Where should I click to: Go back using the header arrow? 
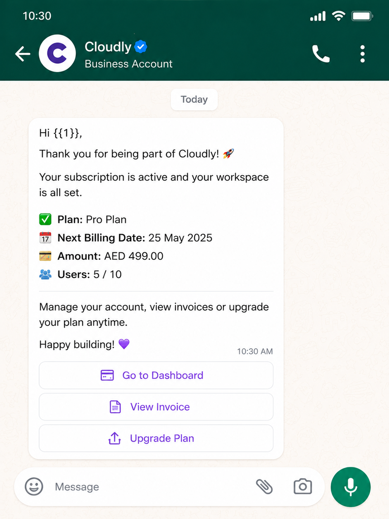tap(23, 53)
